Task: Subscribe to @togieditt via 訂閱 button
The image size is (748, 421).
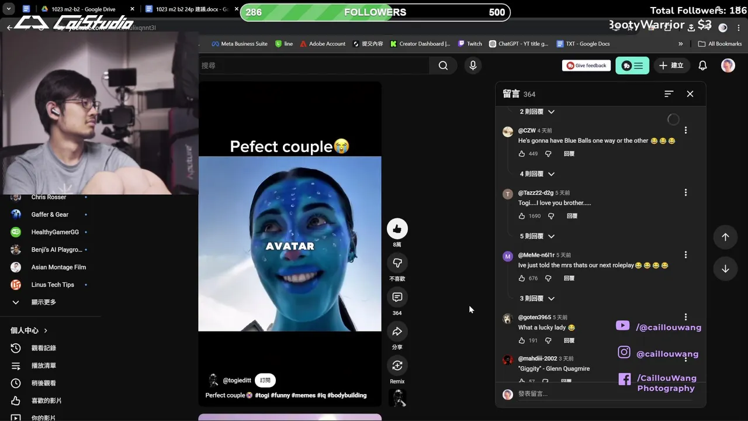Action: pyautogui.click(x=265, y=380)
